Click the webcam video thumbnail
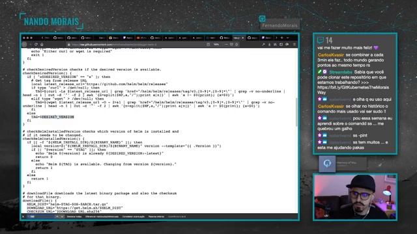The image size is (417, 234). [x=355, y=197]
